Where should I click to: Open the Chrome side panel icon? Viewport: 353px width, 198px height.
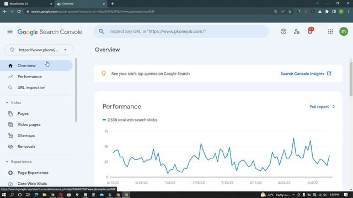[x=334, y=12]
